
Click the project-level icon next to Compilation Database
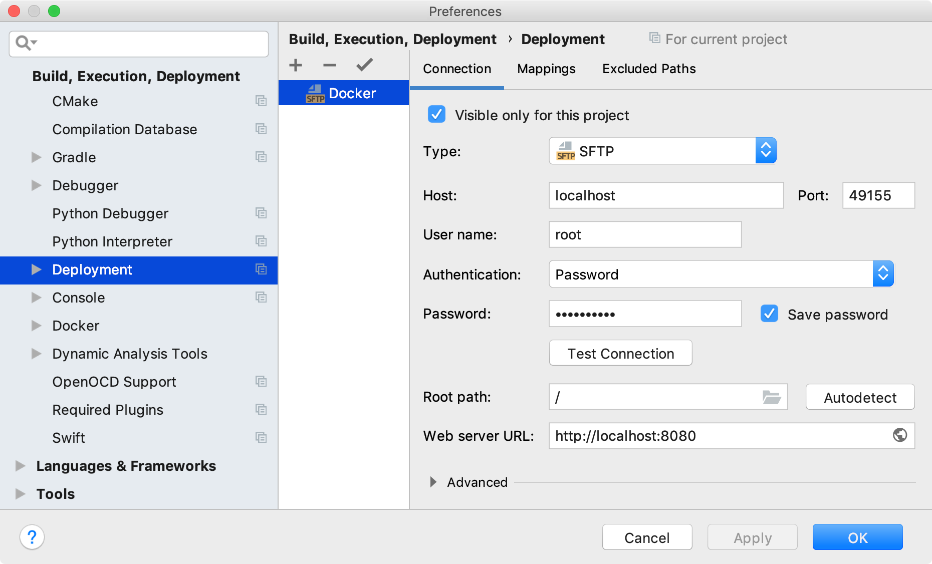pyautogui.click(x=261, y=129)
